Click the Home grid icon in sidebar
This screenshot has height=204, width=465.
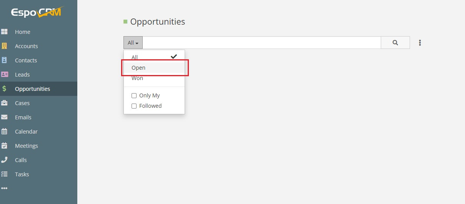pos(4,32)
